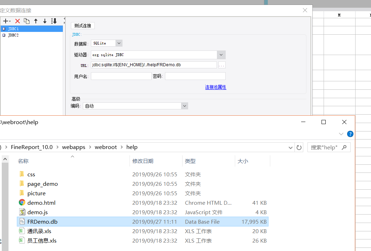Screen dimensions: 371x251
Task: Click the help breadcrumb
Action: (132, 147)
